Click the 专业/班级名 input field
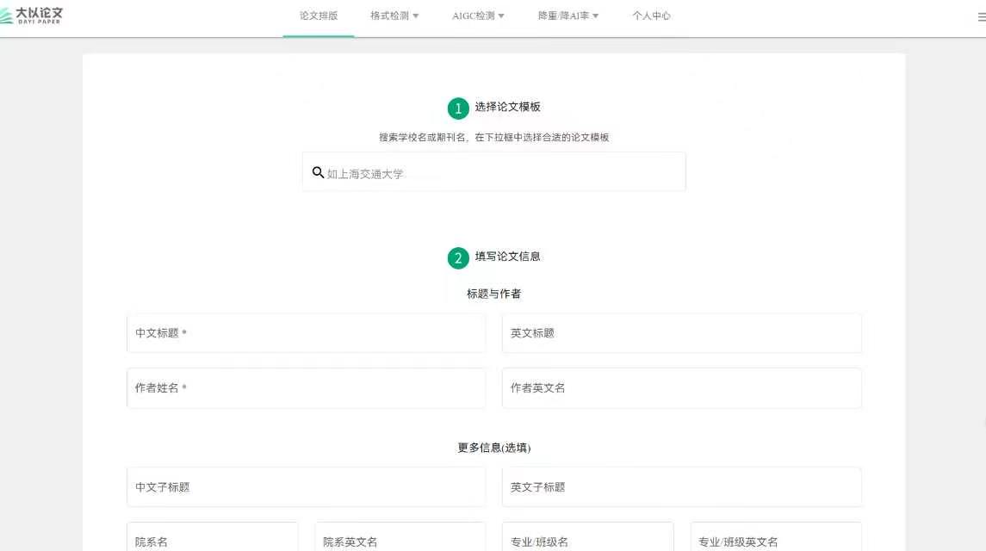986x551 pixels. 587,540
